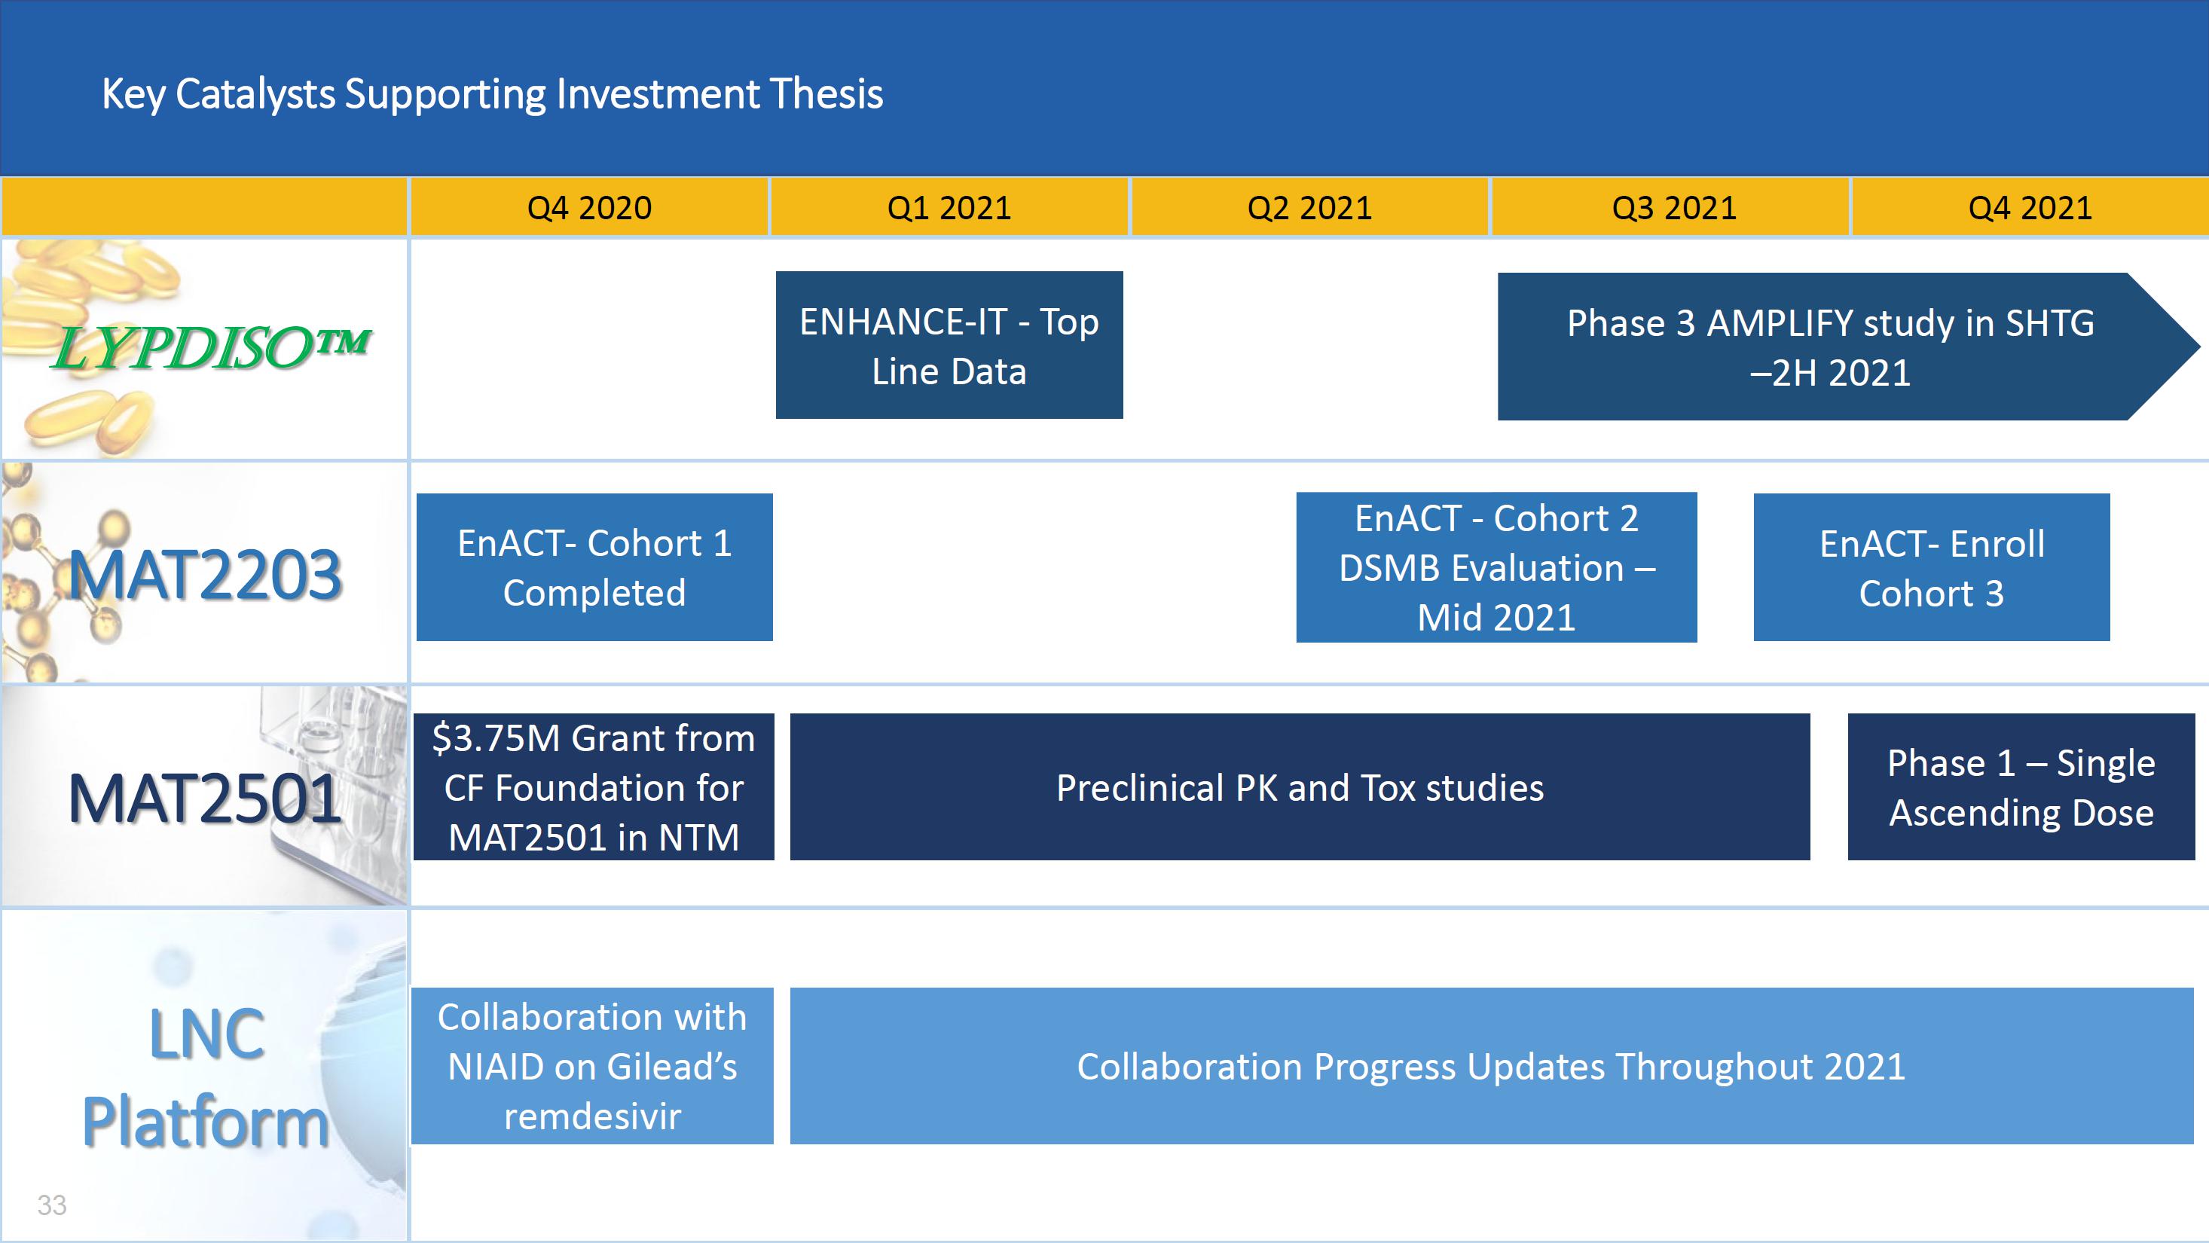Click the Collaboration Progress Updates Throughout 2021 bar
The width and height of the screenshot is (2209, 1243).
tap(1490, 1065)
